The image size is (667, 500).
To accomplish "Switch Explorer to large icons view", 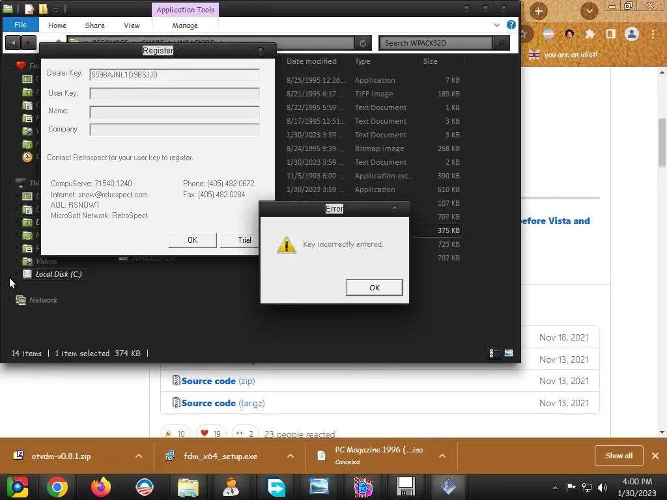I will (x=509, y=353).
